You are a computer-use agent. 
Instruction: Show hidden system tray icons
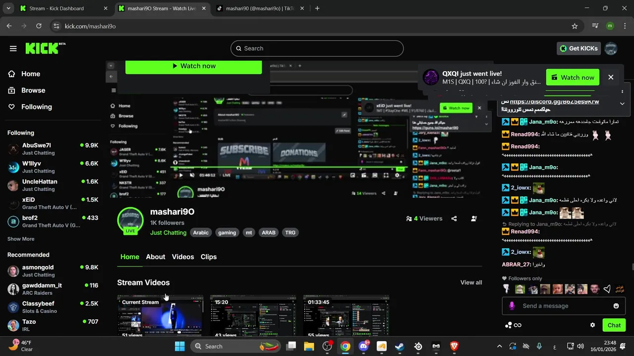[x=499, y=346]
